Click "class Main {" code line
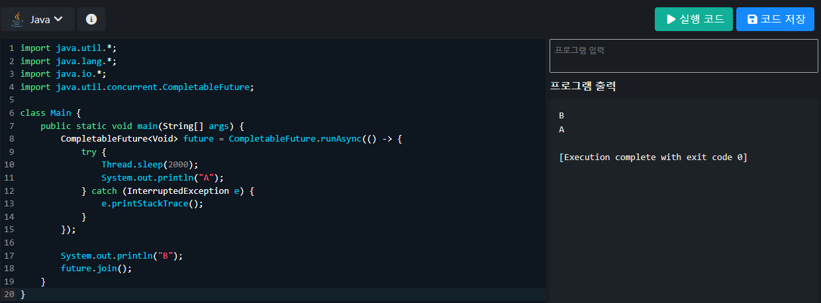 coord(50,112)
